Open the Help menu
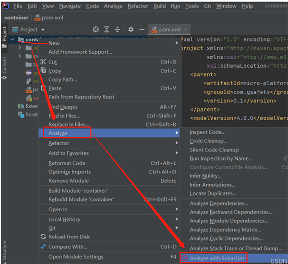 click(x=247, y=6)
